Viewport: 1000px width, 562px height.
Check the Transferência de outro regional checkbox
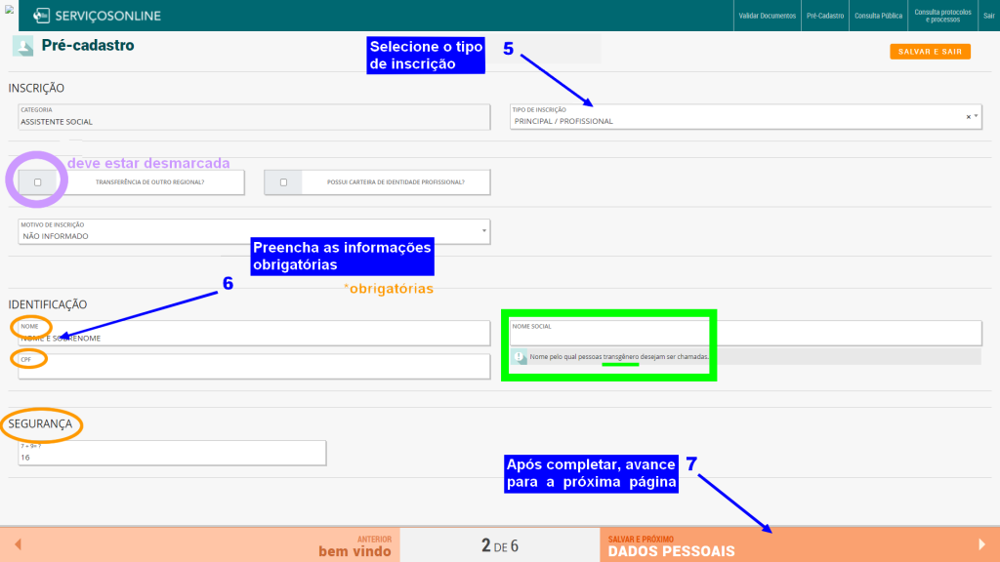[x=37, y=182]
